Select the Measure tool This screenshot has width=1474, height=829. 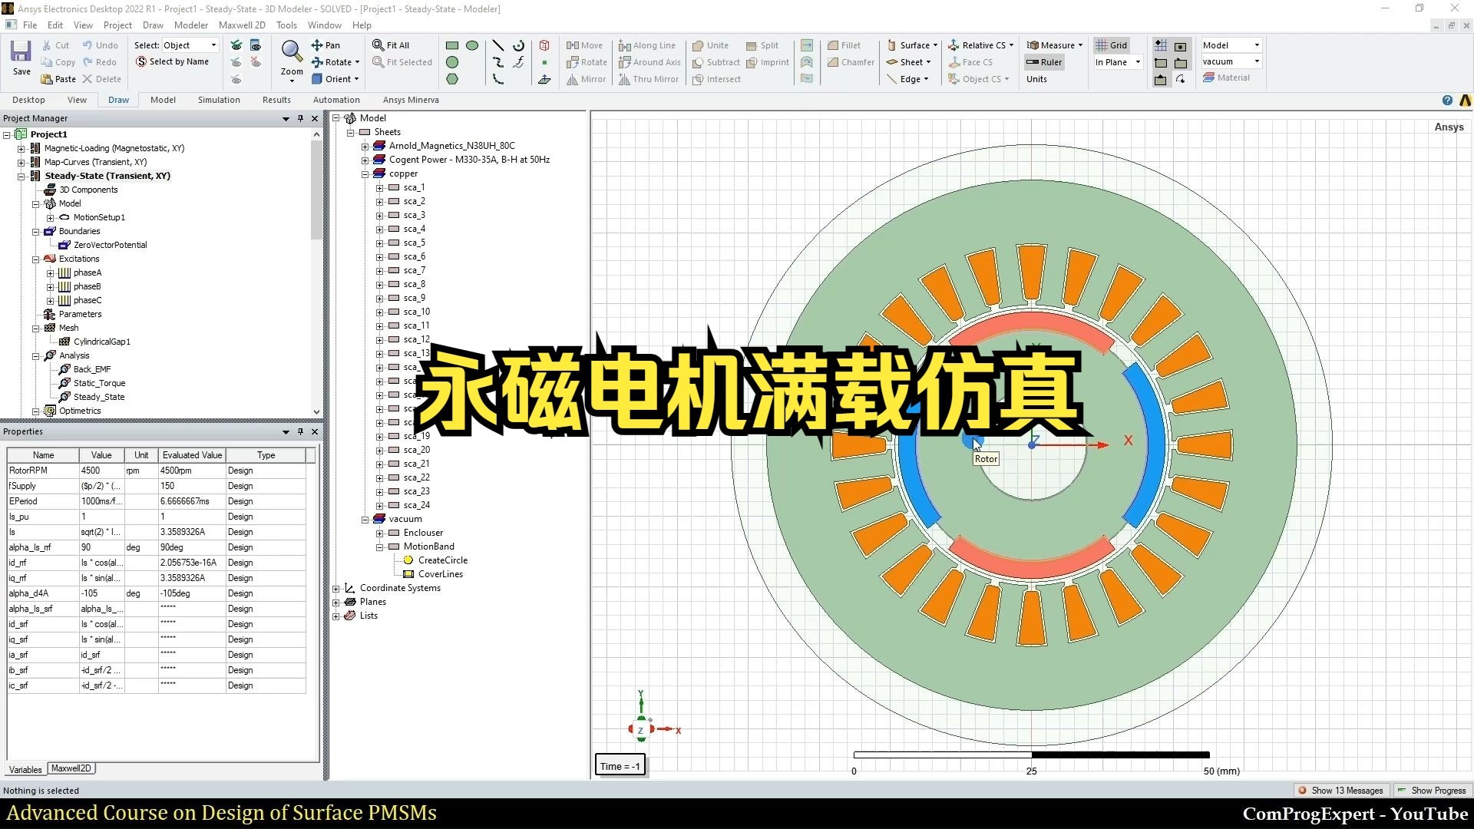[x=1054, y=45]
